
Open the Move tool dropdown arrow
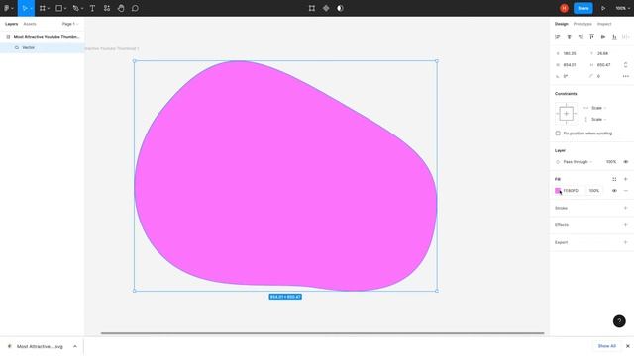pos(31,9)
